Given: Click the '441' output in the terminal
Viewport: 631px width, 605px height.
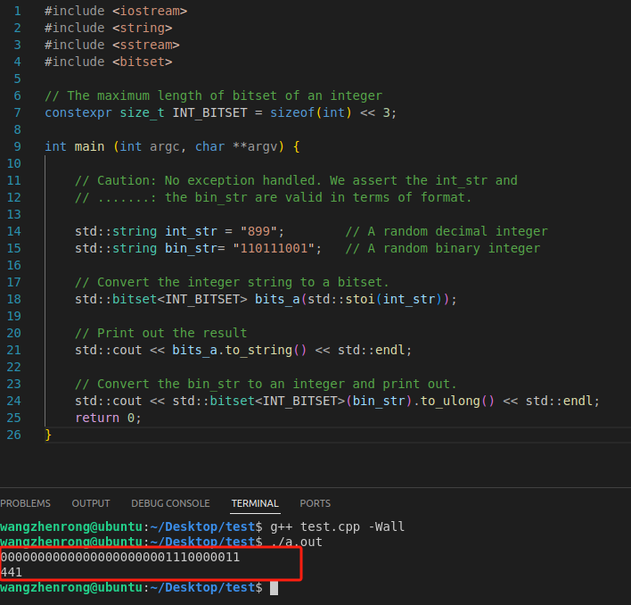Looking at the screenshot, I should click(12, 572).
